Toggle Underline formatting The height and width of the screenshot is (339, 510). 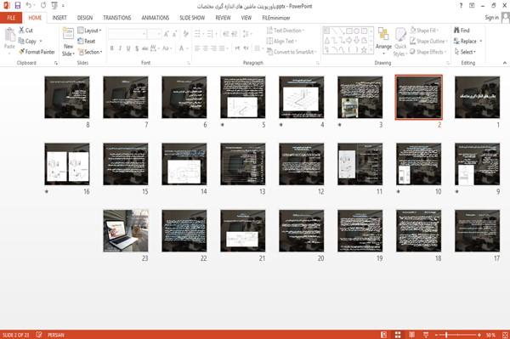point(128,48)
